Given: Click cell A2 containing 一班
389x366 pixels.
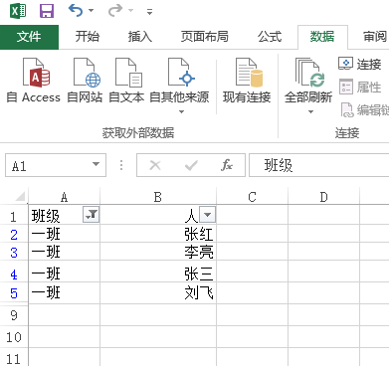Looking at the screenshot, I should click(x=65, y=234).
